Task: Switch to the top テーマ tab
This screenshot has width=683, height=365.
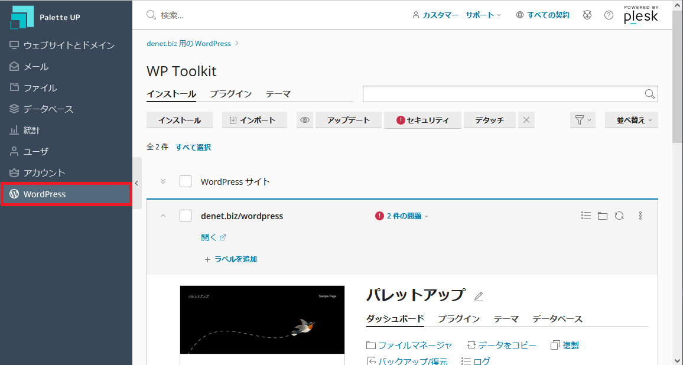Action: point(278,94)
